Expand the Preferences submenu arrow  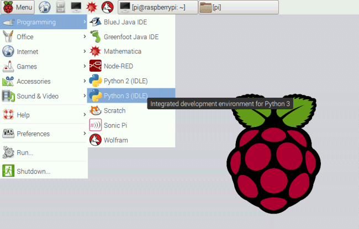click(x=85, y=134)
